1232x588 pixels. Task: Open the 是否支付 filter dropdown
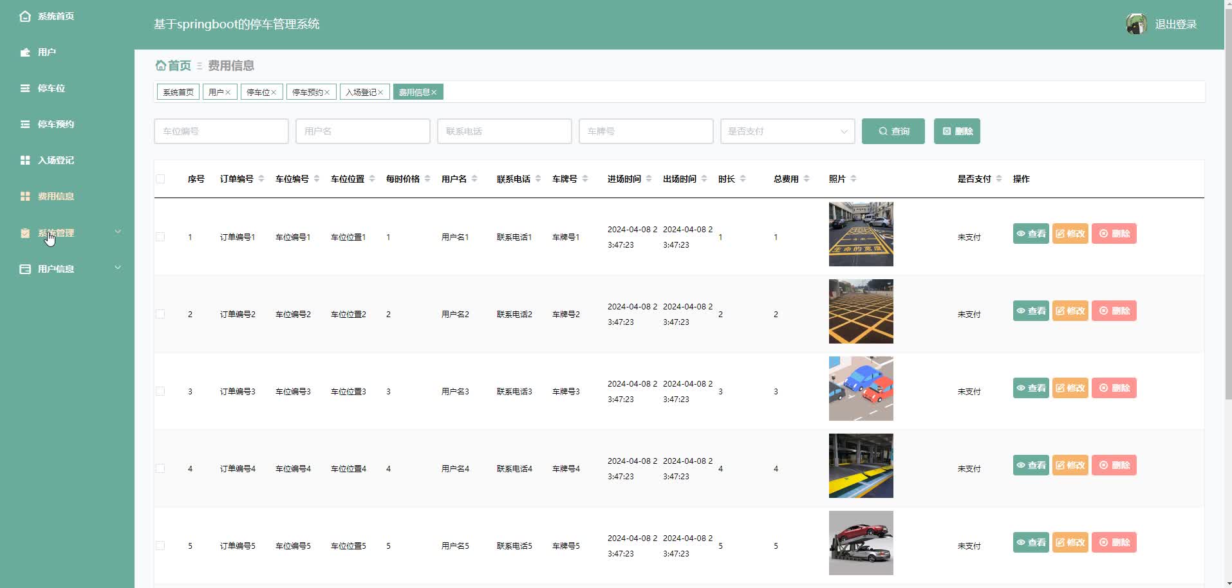point(788,131)
